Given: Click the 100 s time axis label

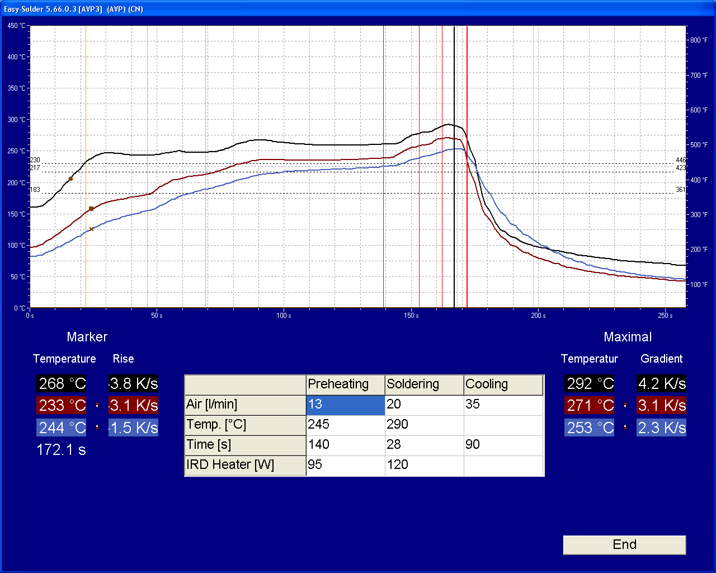Looking at the screenshot, I should pyautogui.click(x=284, y=316).
